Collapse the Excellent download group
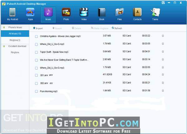Screen dimensions: 187x134 tap(4, 46)
